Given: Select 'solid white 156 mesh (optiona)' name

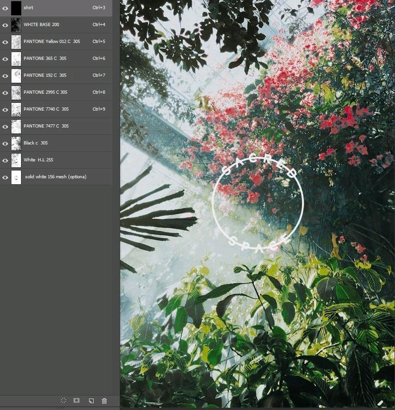Looking at the screenshot, I should (56, 177).
